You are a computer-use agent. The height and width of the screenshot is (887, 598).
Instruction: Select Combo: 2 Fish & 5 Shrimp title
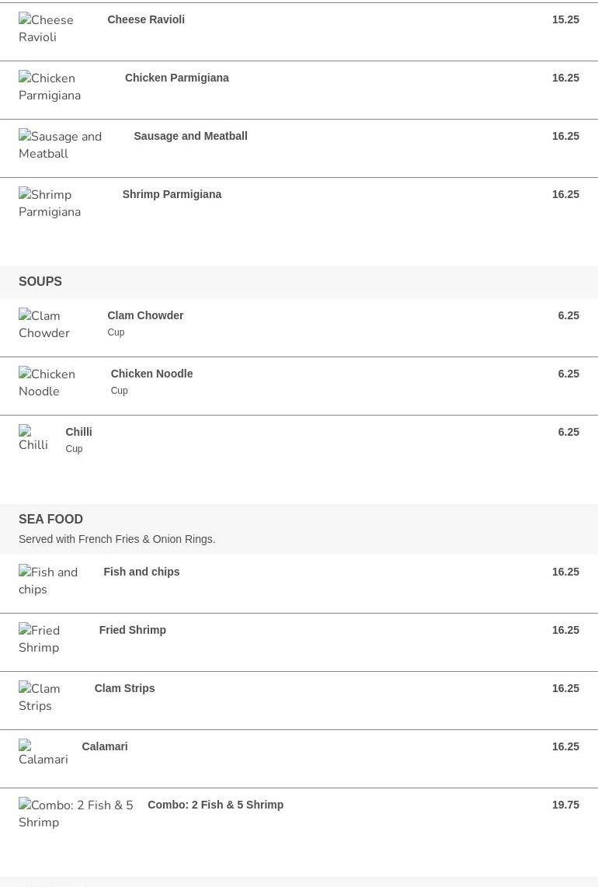pyautogui.click(x=216, y=805)
